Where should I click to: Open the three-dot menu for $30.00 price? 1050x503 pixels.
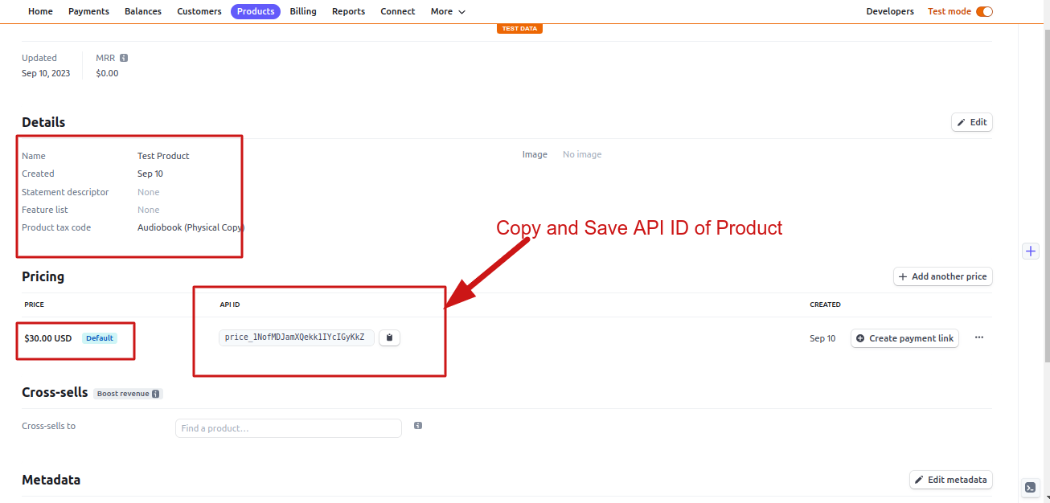(x=978, y=337)
